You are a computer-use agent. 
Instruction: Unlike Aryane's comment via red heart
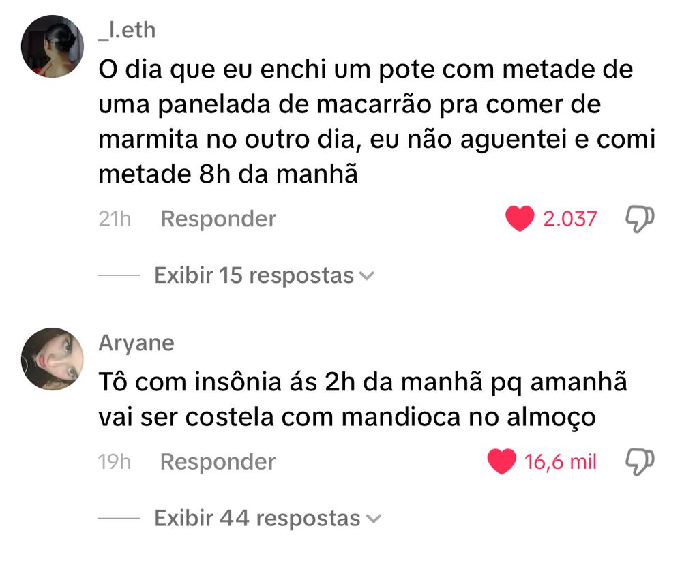501,461
